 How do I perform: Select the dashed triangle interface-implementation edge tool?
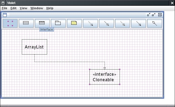122,23
